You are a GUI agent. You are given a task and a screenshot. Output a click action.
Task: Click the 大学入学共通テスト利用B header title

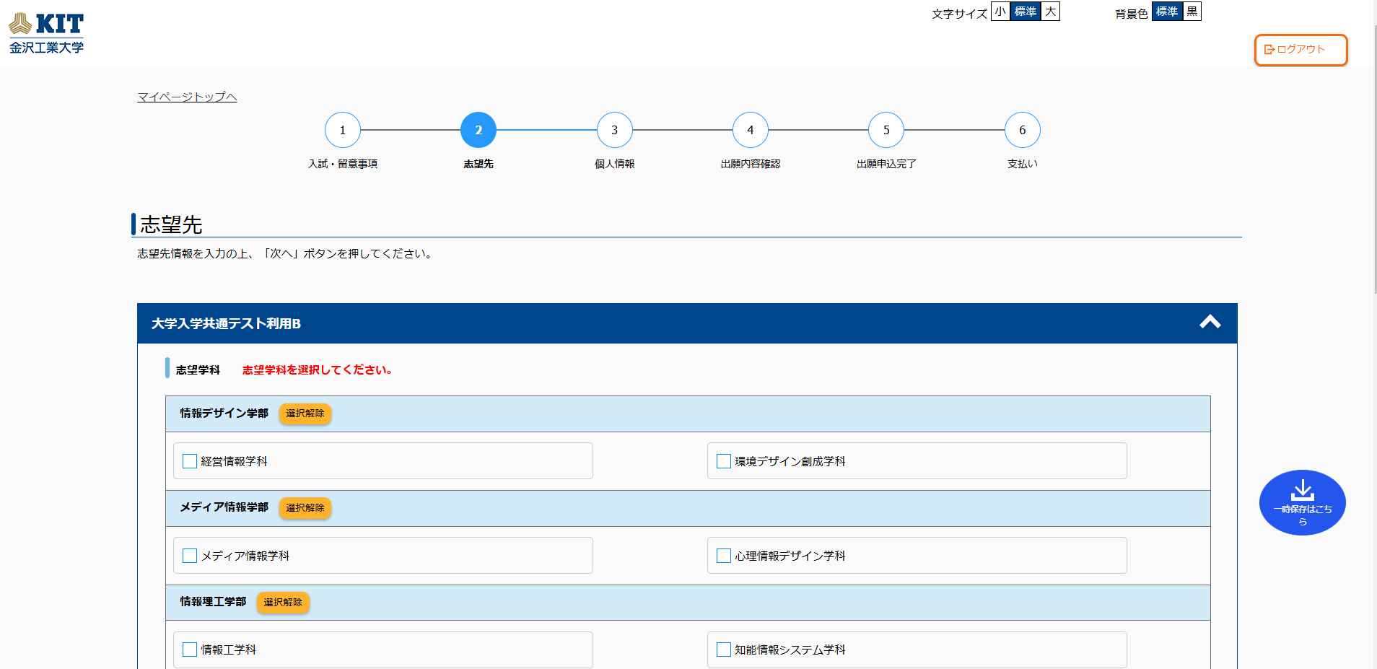(226, 323)
